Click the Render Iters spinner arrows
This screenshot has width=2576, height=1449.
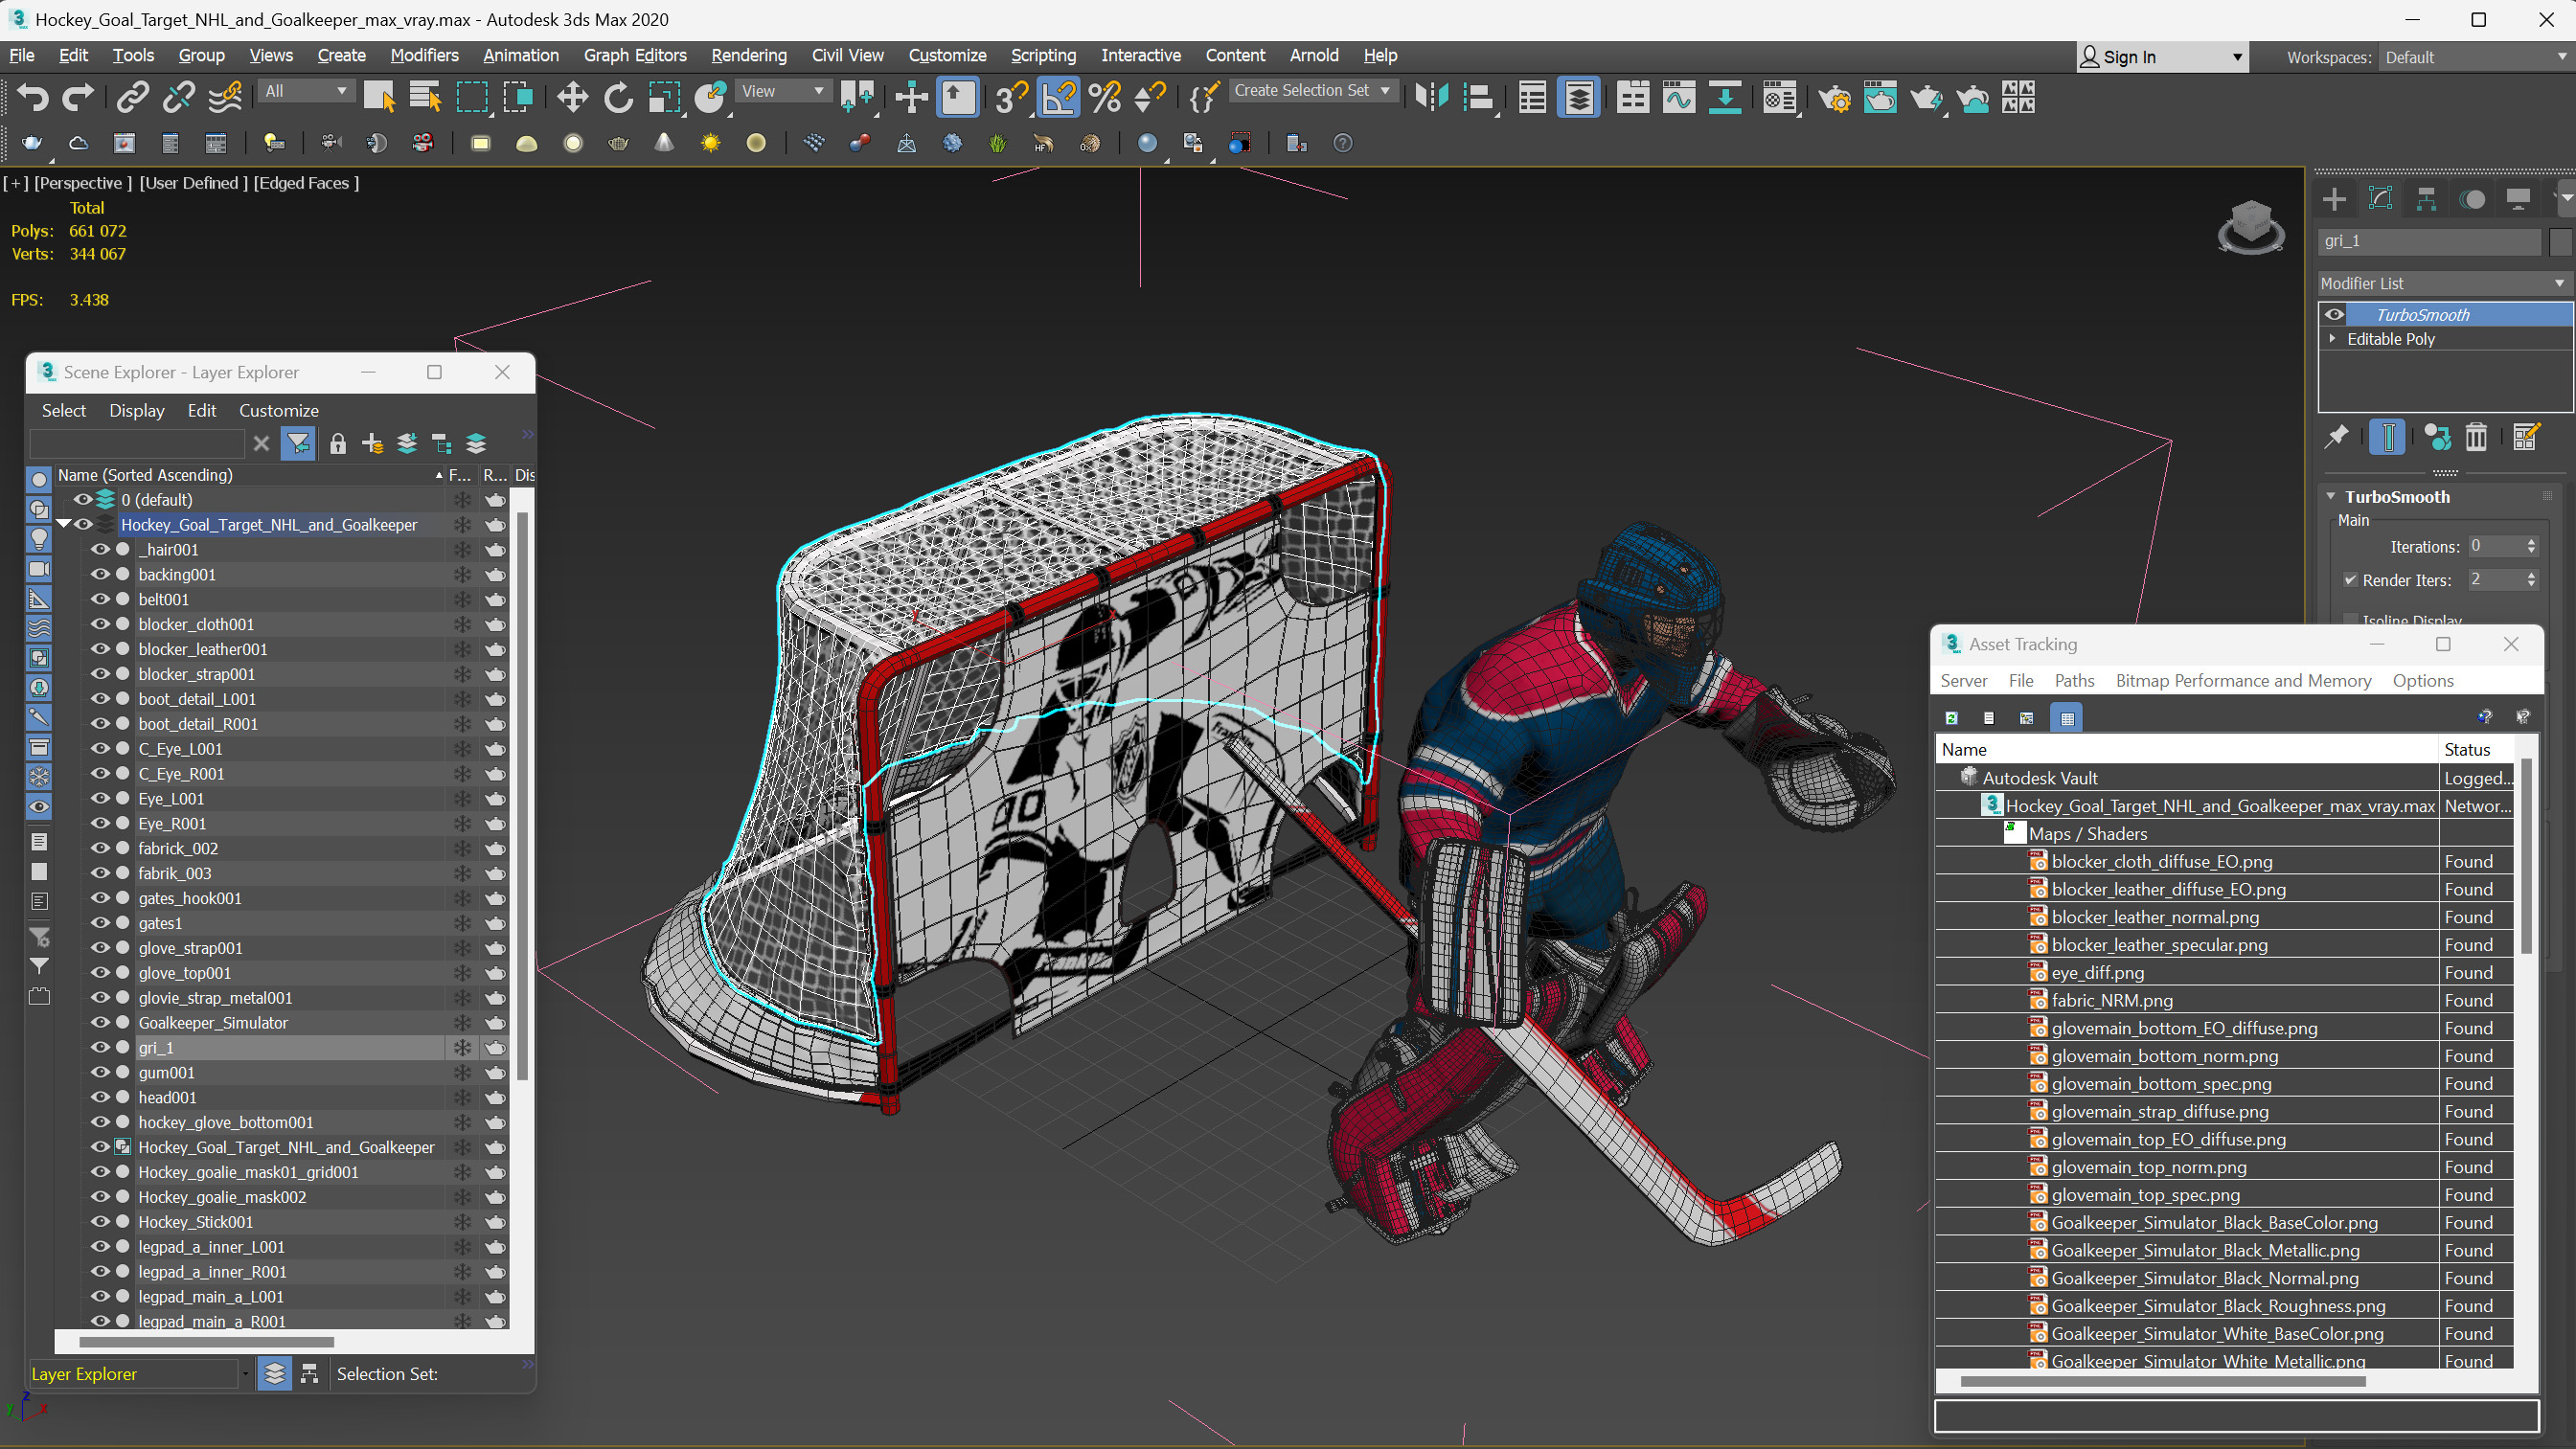pos(2531,579)
